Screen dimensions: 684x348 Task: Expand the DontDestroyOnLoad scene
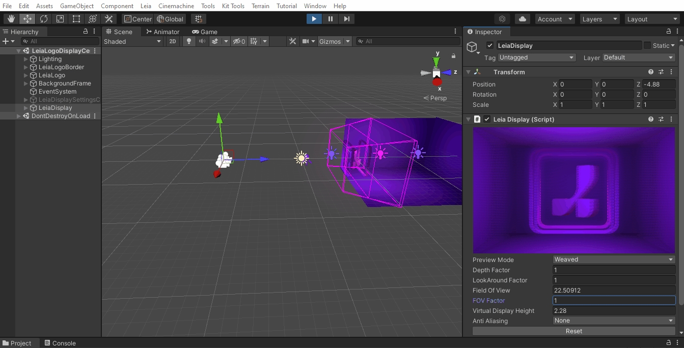point(19,116)
